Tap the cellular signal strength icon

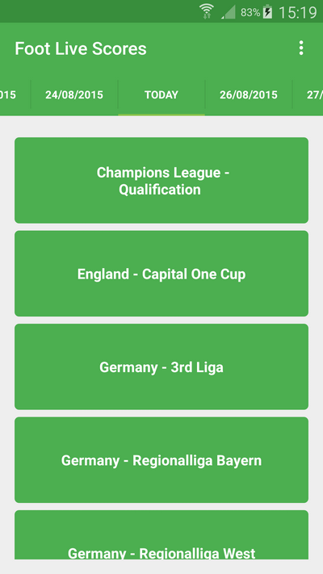(229, 12)
